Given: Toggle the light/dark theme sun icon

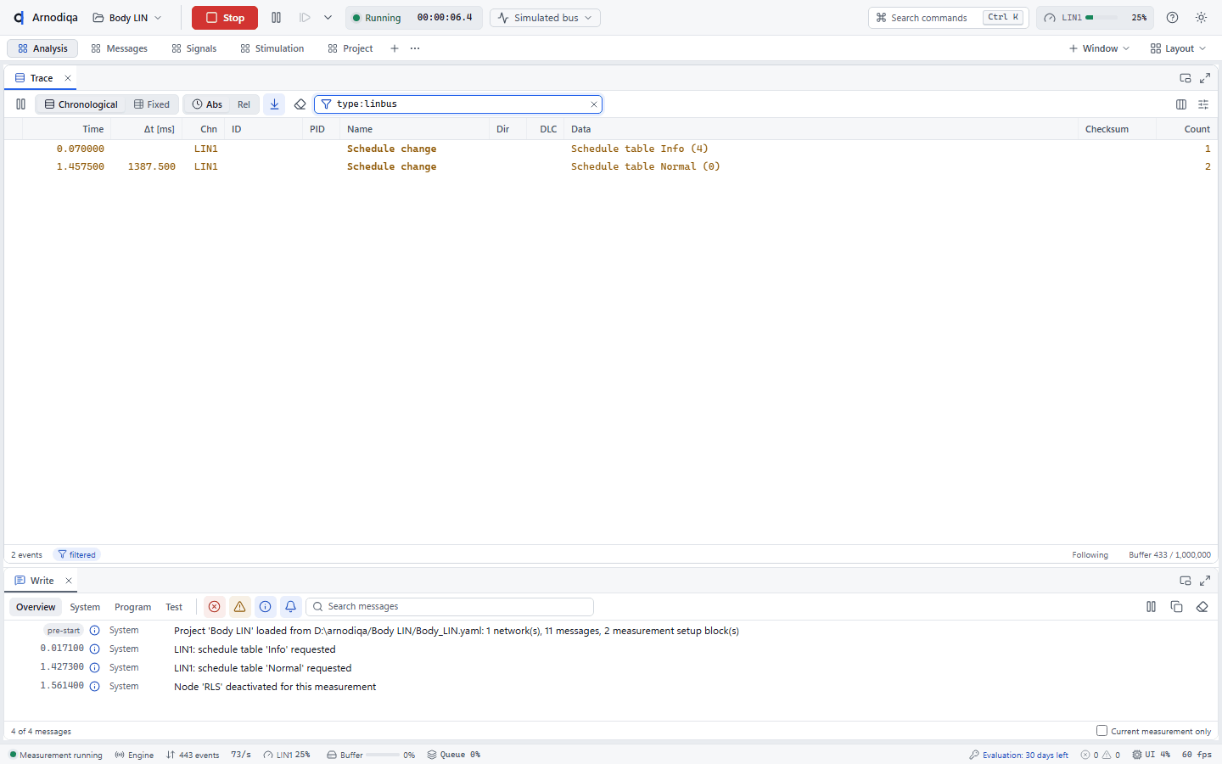Looking at the screenshot, I should [1201, 18].
